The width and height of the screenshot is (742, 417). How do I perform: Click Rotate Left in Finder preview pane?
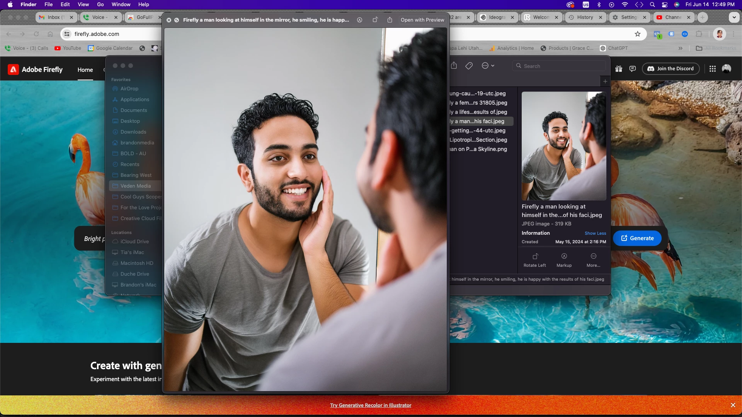click(535, 260)
